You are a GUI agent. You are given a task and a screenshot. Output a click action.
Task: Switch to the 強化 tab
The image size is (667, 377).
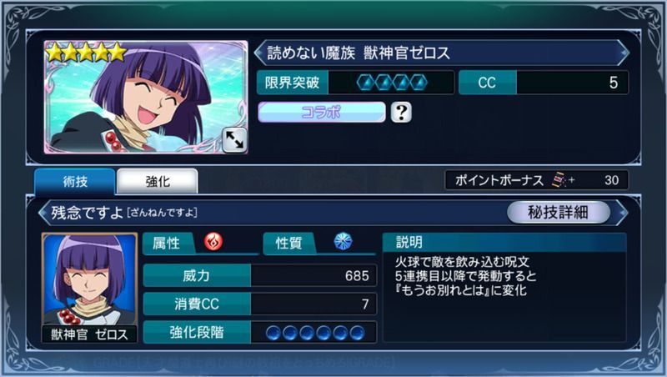click(158, 181)
